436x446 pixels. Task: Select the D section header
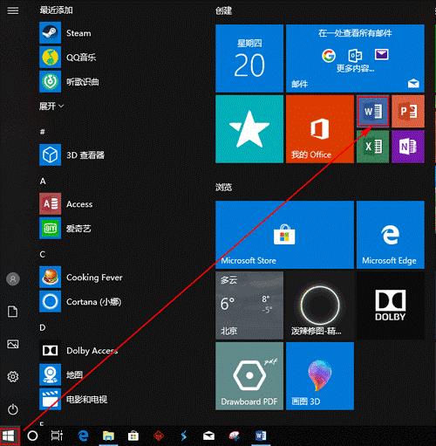pos(43,327)
